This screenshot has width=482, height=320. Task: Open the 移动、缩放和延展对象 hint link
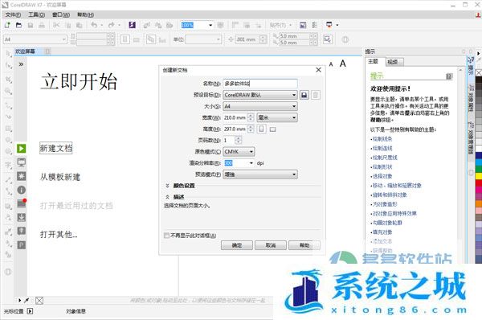pyautogui.click(x=397, y=186)
